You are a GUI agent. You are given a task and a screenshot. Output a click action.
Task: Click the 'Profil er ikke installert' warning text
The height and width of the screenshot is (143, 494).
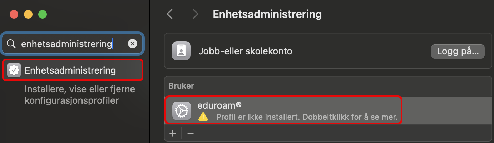[307, 117]
